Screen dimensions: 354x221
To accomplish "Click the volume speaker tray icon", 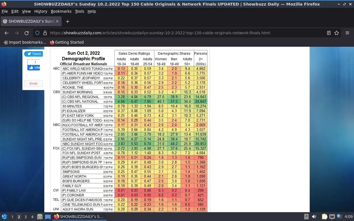I will 314,217.
